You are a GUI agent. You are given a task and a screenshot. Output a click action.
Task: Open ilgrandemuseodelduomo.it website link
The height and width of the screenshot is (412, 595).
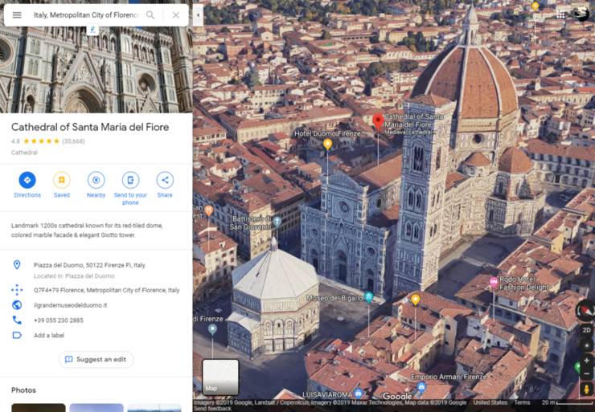click(x=70, y=305)
